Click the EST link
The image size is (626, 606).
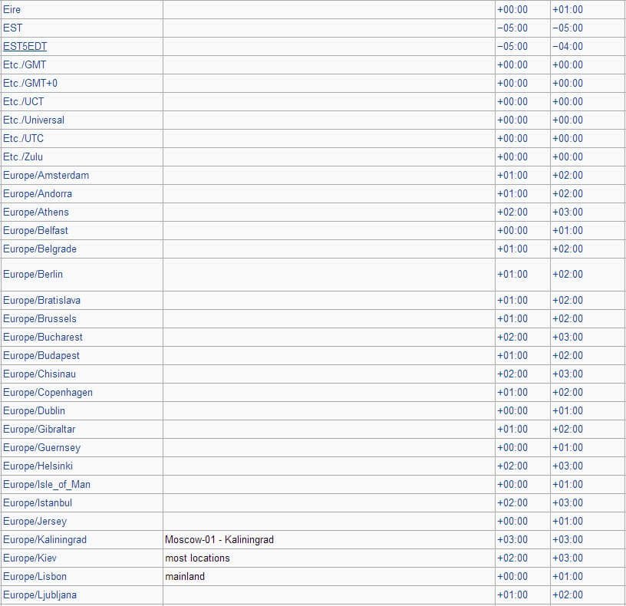pyautogui.click(x=13, y=28)
